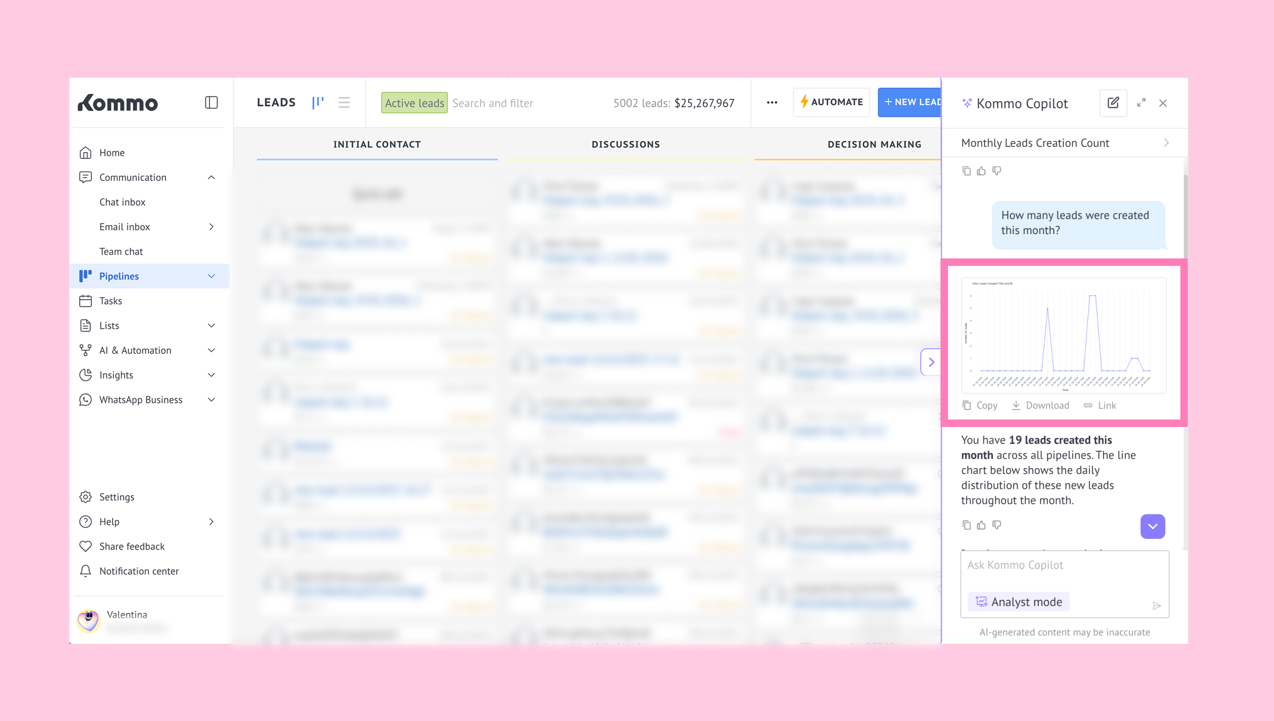Switch to pipeline kanban view icon
This screenshot has width=1274, height=721.
coord(318,103)
